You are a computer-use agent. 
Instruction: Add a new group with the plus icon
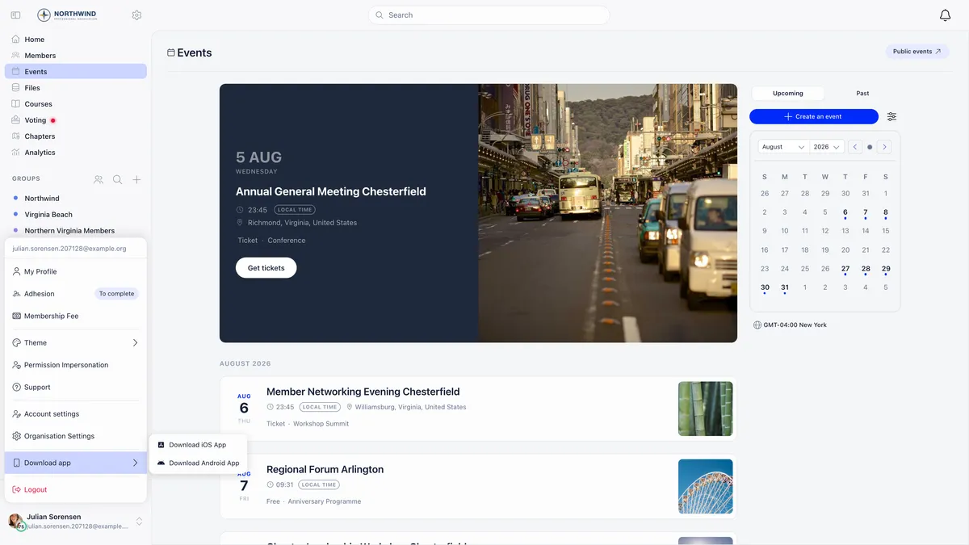[137, 179]
